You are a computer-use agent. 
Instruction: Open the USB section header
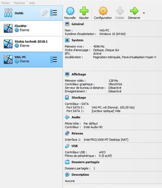[75, 146]
